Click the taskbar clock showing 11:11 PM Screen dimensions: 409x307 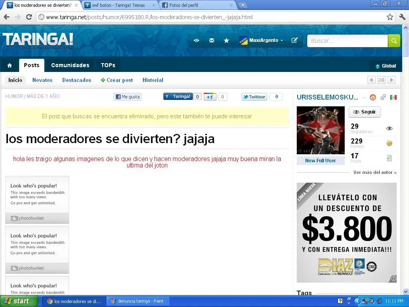pyautogui.click(x=394, y=301)
